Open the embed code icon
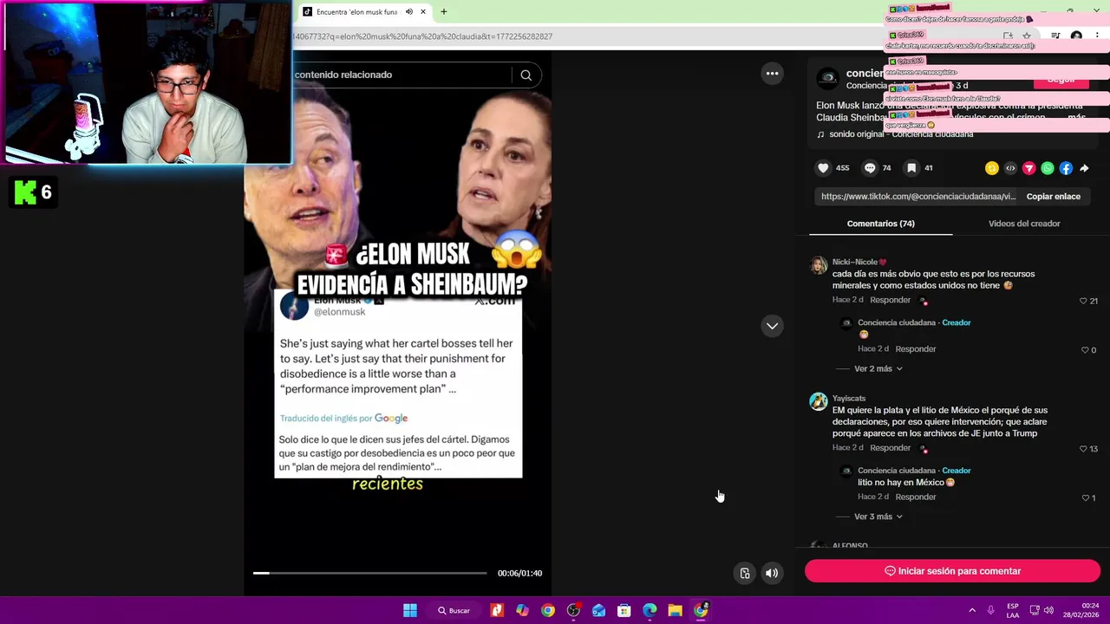 pos(1010,168)
